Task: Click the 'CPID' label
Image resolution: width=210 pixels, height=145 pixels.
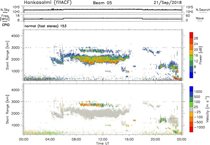Action: pos(6,25)
